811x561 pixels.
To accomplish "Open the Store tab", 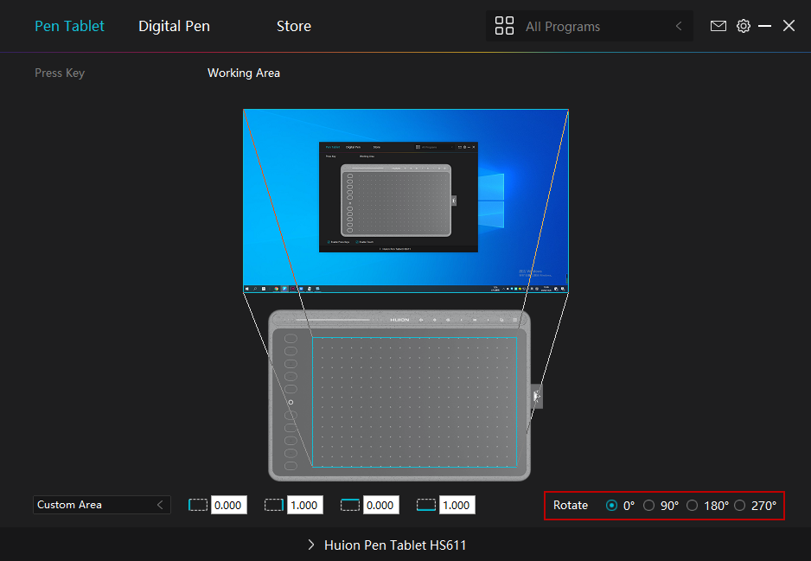I will click(294, 26).
